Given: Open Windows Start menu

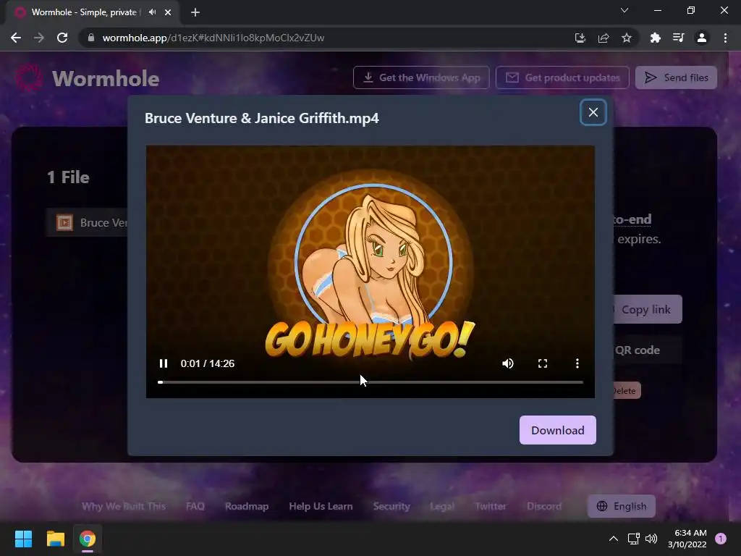Looking at the screenshot, I should click(23, 539).
